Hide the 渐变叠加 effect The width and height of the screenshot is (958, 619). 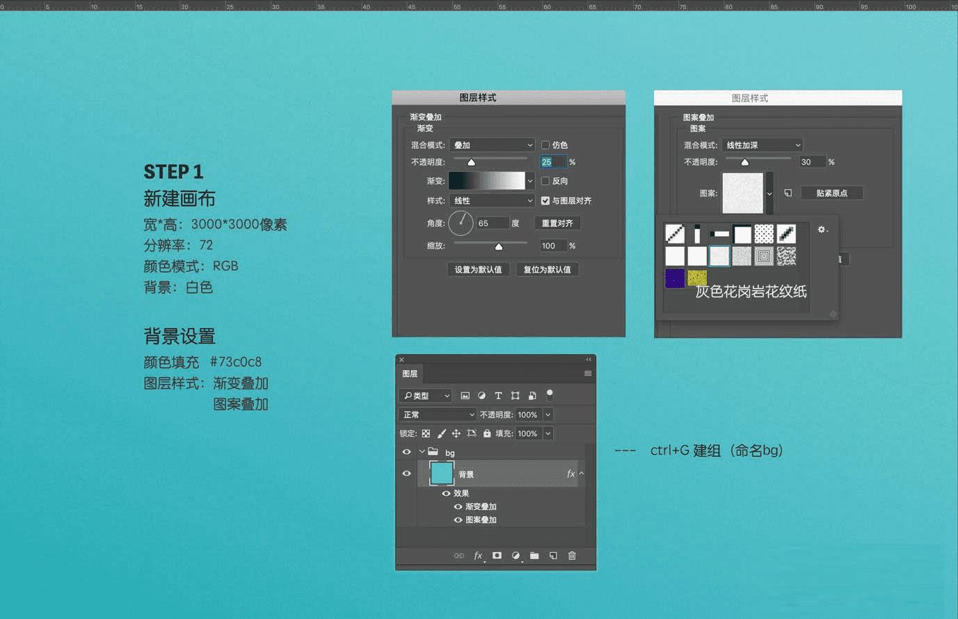(458, 506)
